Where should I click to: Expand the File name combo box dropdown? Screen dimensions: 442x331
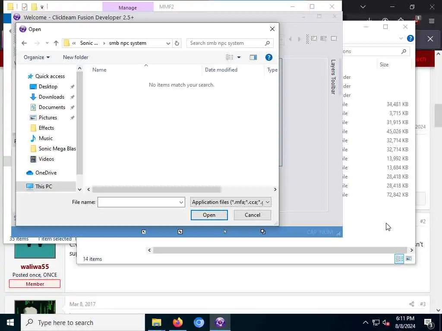[x=181, y=203]
